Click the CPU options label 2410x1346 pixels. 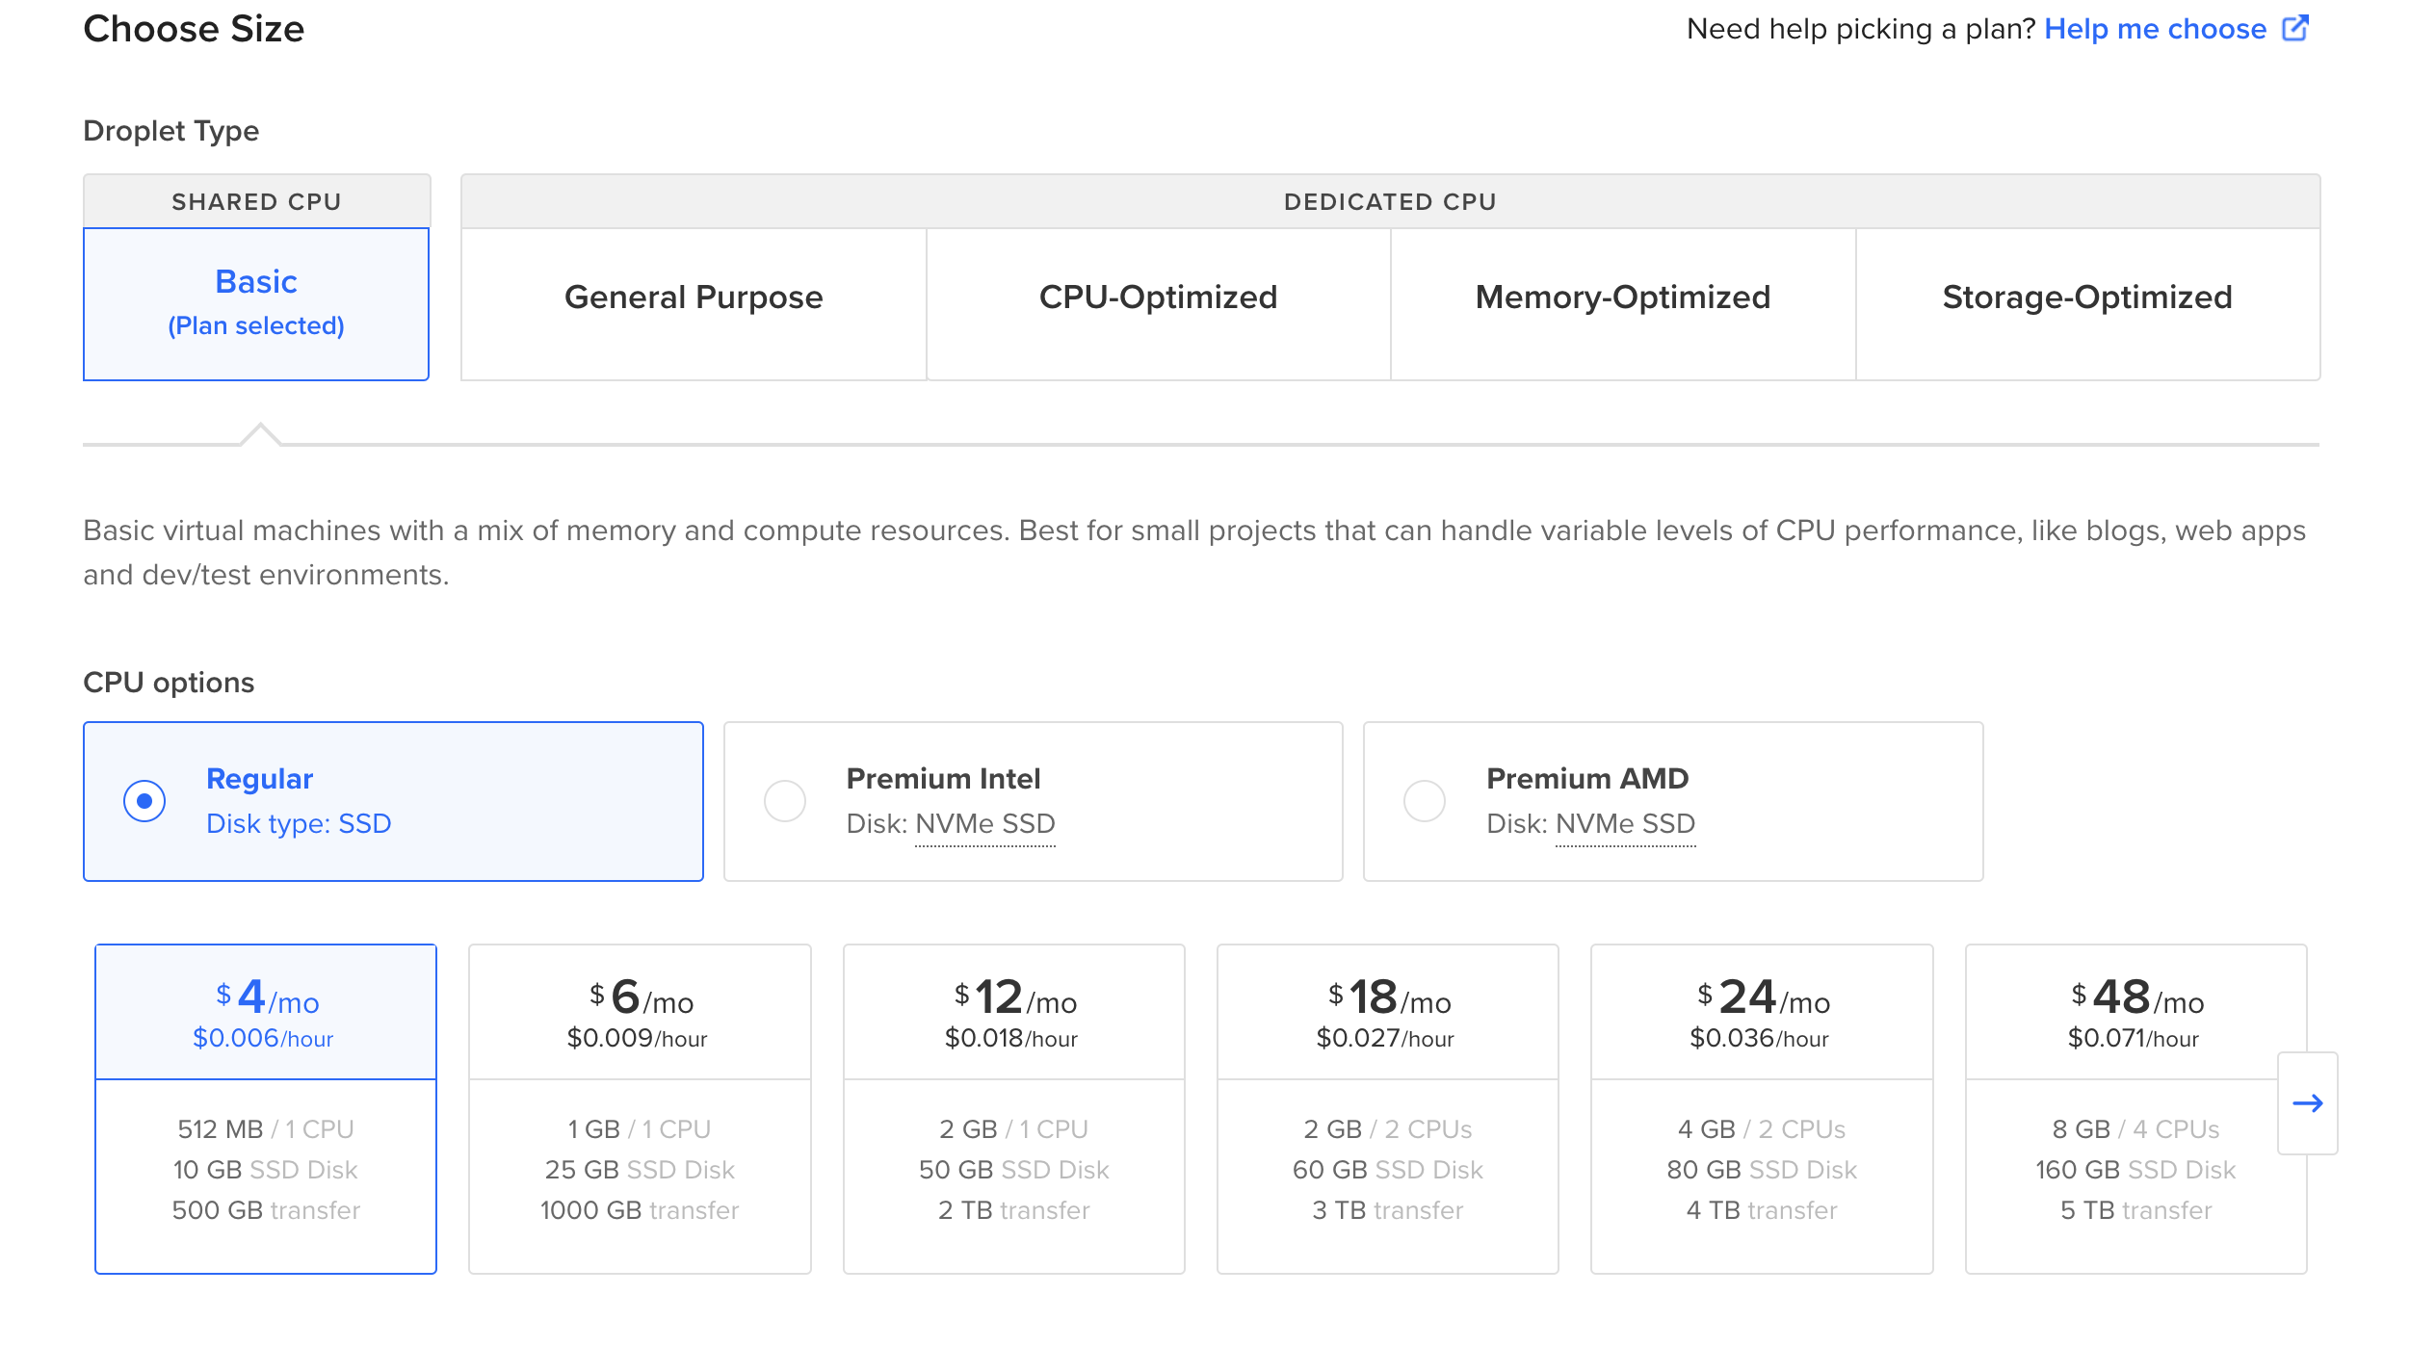click(169, 683)
